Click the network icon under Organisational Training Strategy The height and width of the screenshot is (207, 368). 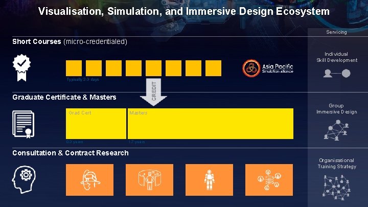pyautogui.click(x=336, y=187)
